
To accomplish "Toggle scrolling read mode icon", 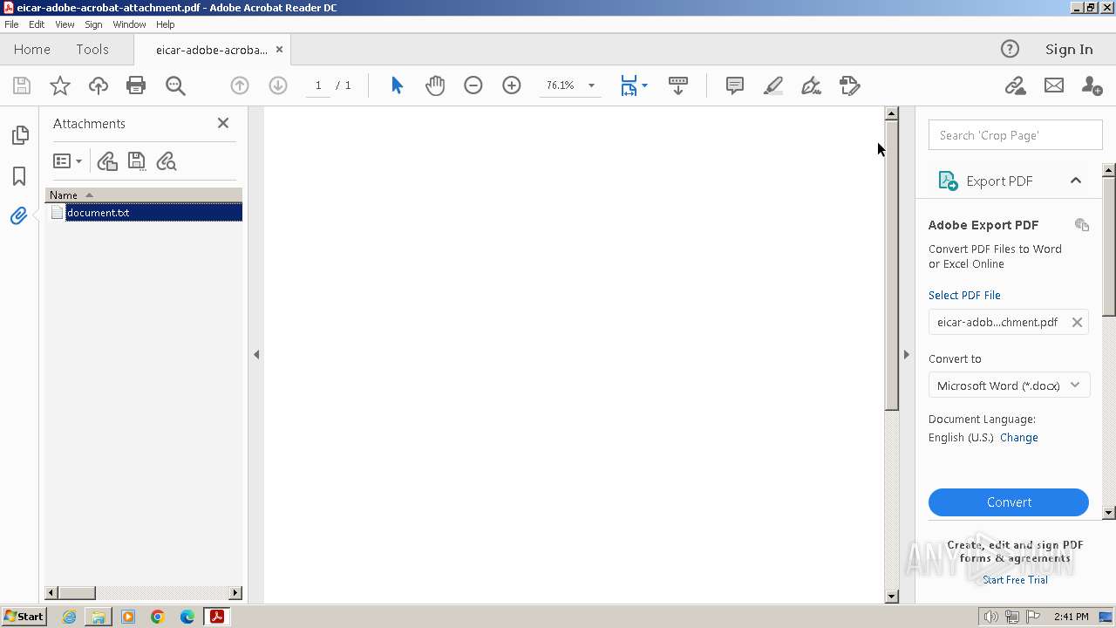I will coord(678,85).
